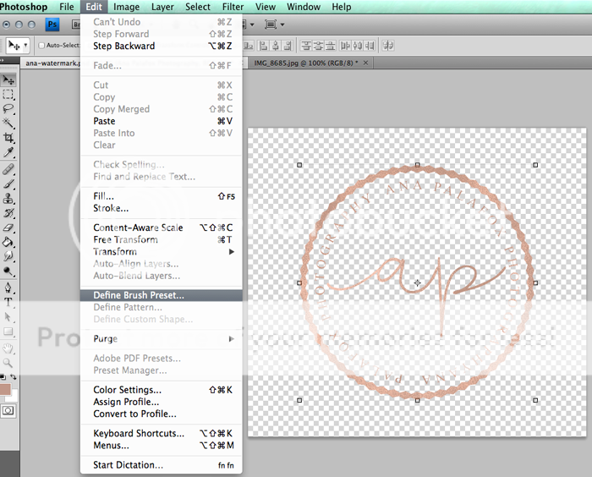Click the foreground color swatch

(x=5, y=389)
